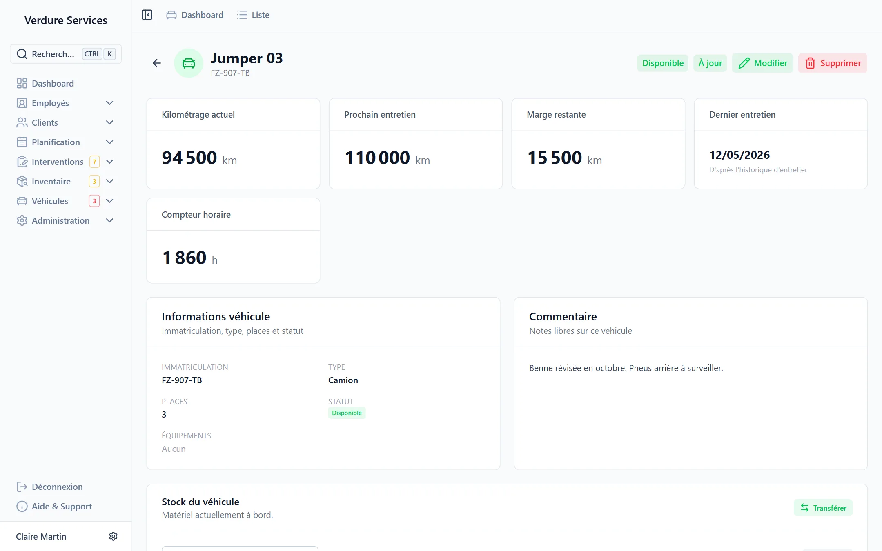Click the back arrow next to Jumper 03
This screenshot has width=882, height=551.
157,63
